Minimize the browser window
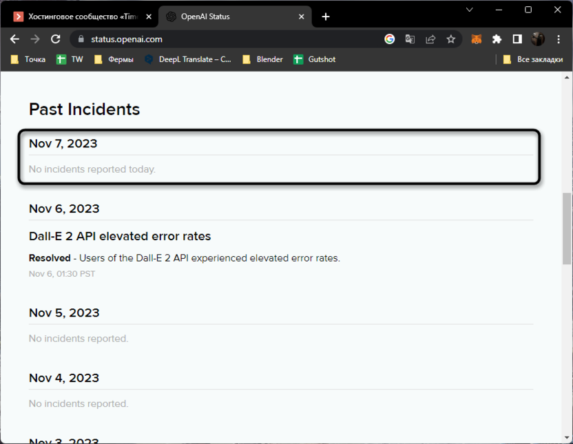Screen dimensions: 573x444 pyautogui.click(x=499, y=10)
